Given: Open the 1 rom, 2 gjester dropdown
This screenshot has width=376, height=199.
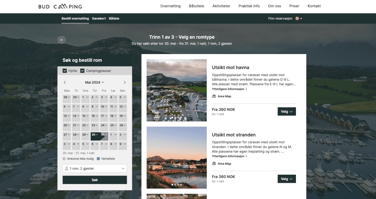Looking at the screenshot, I should click(x=95, y=168).
